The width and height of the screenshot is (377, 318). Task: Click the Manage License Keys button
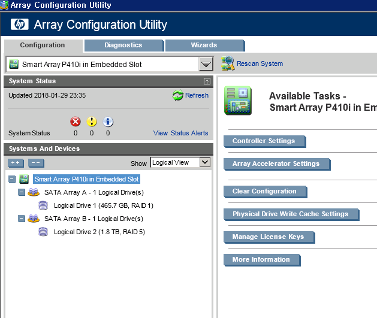(x=269, y=237)
